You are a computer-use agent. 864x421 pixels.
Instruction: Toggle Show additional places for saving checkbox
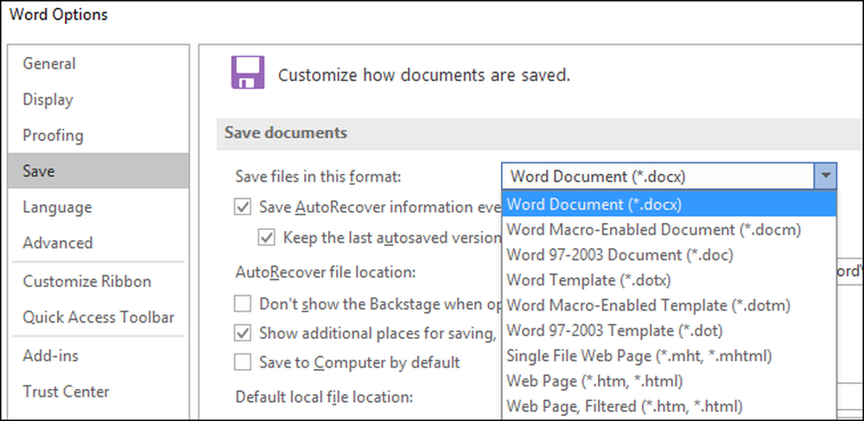(243, 334)
